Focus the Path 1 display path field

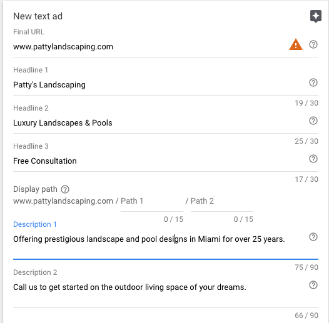tap(152, 201)
